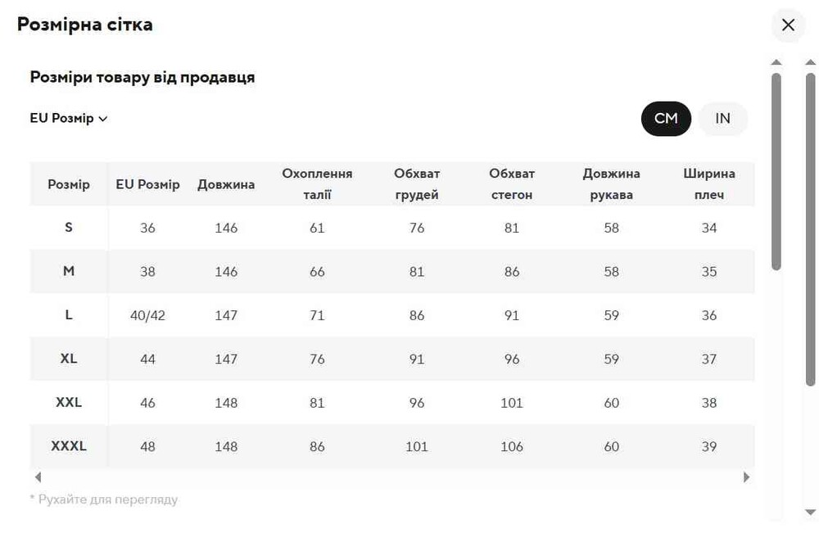Select the S size row
The width and height of the screenshot is (819, 538).
[69, 228]
